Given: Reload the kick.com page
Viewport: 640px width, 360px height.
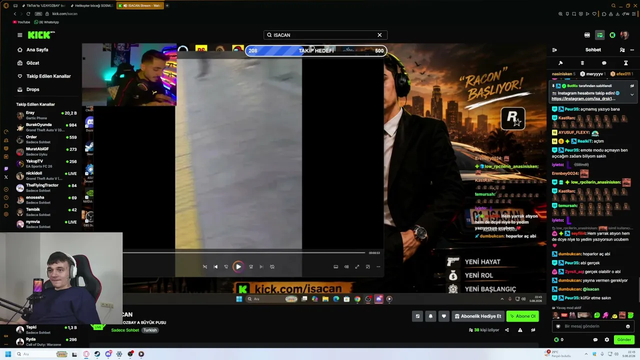Looking at the screenshot, I should [x=28, y=14].
